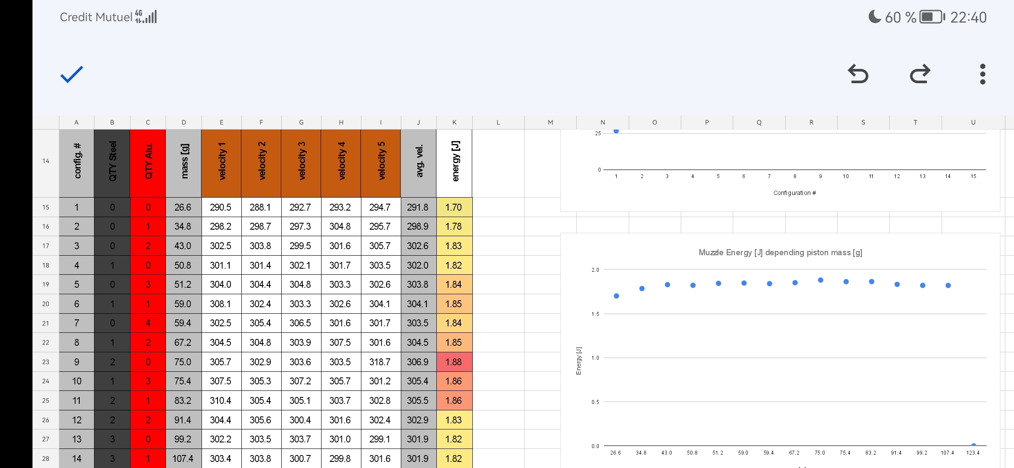Select the avg. vel. cell 306.9
1014x468 pixels.
click(418, 362)
